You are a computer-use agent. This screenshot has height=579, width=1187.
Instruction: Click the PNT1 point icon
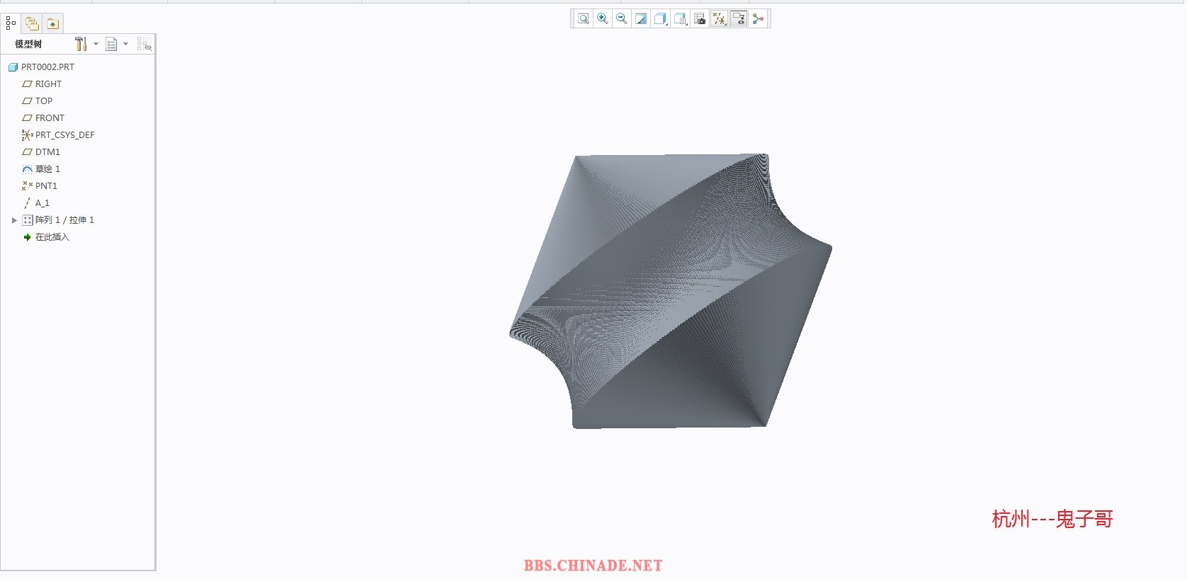27,185
